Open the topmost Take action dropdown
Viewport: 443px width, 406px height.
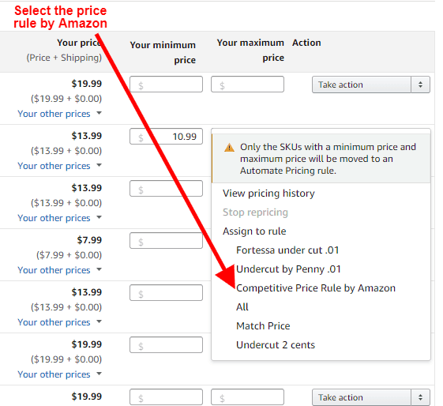[x=370, y=85]
